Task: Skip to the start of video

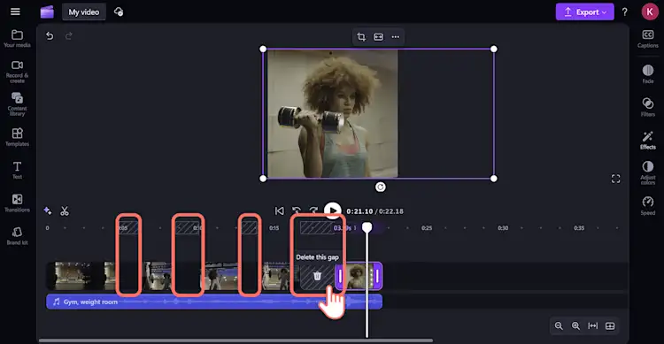Action: [x=279, y=210]
